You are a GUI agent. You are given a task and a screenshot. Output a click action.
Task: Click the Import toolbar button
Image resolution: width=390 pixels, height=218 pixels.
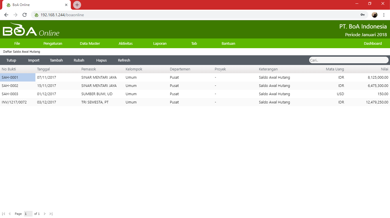(x=34, y=60)
